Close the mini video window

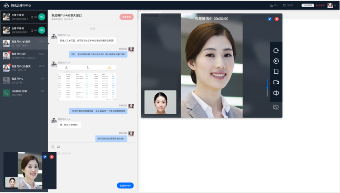pyautogui.click(x=52, y=157)
